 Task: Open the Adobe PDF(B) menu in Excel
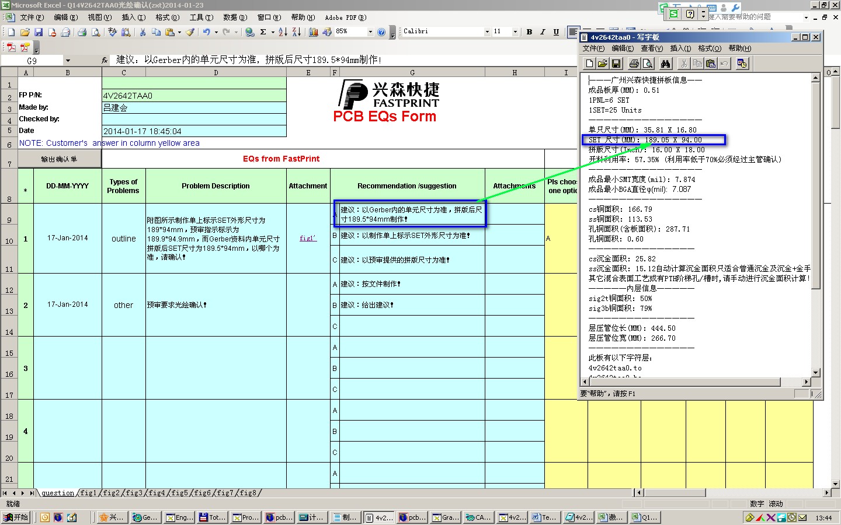pyautogui.click(x=346, y=17)
